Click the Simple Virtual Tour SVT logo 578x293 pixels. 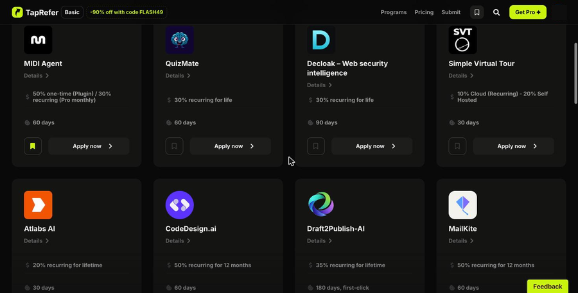click(x=462, y=40)
